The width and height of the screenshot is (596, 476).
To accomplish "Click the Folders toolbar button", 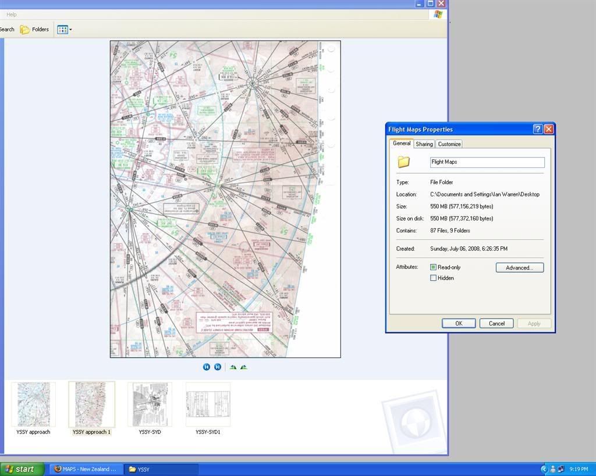I will (35, 30).
